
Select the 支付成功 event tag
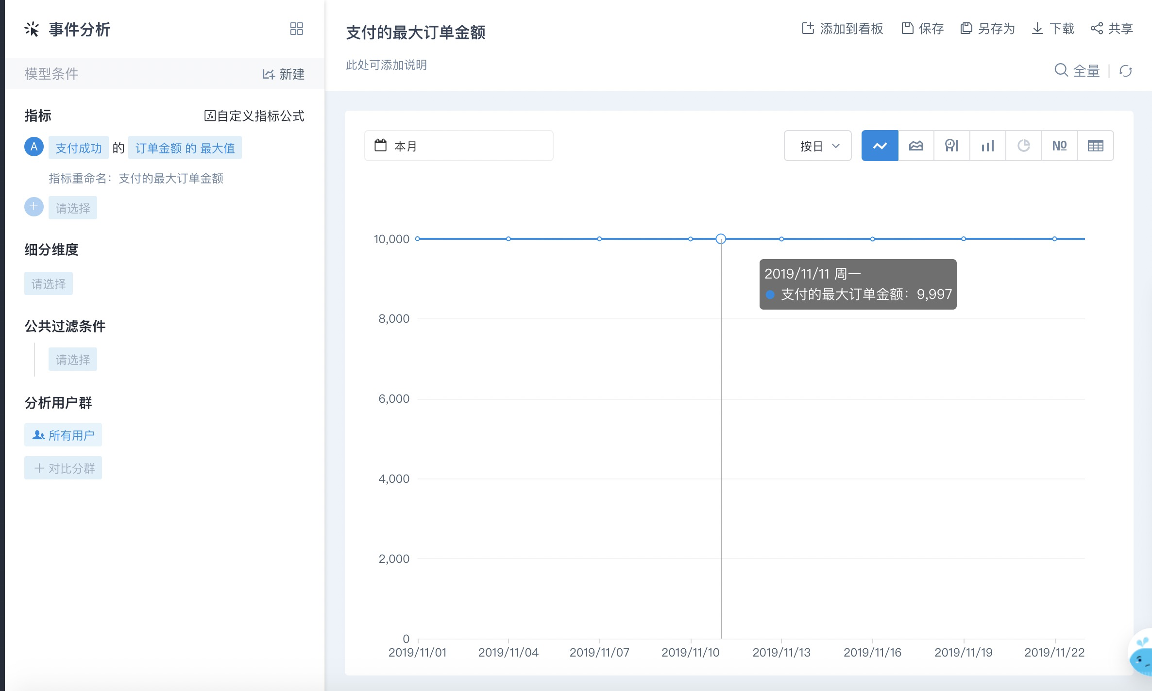tap(79, 148)
